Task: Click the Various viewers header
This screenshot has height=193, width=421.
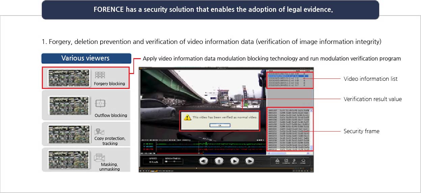Action: pyautogui.click(x=86, y=58)
